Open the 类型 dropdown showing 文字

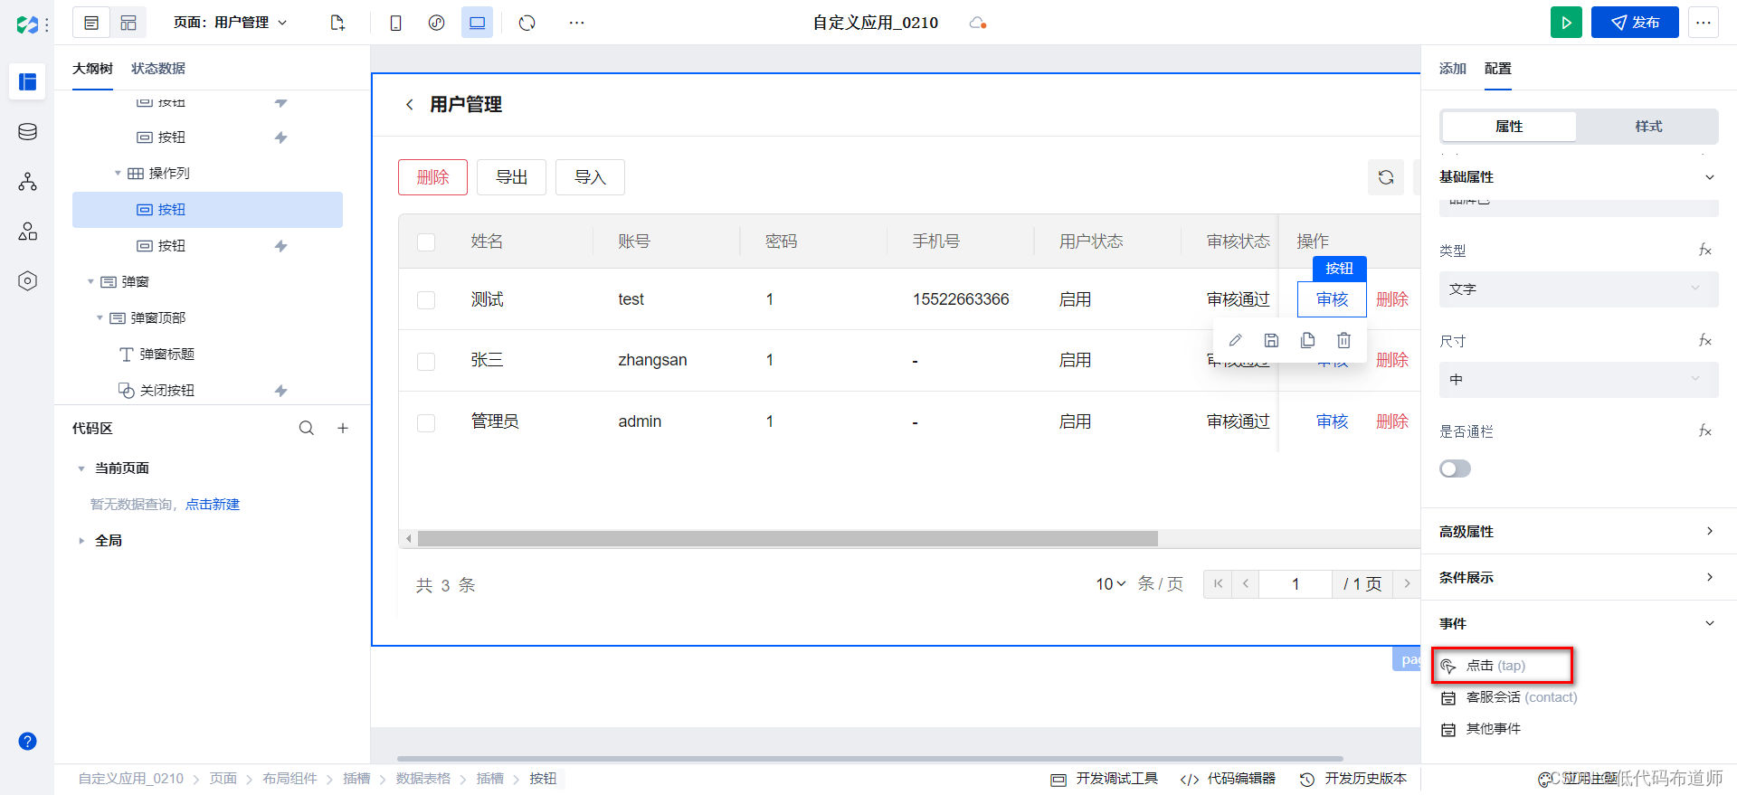coord(1579,289)
